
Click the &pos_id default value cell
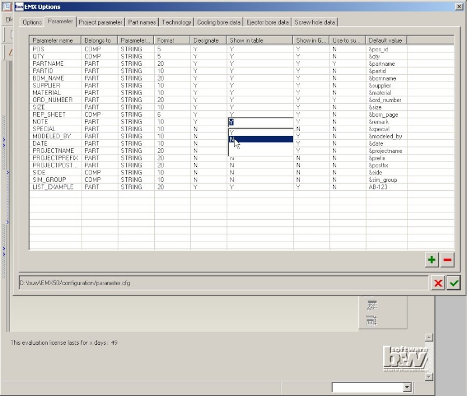386,49
